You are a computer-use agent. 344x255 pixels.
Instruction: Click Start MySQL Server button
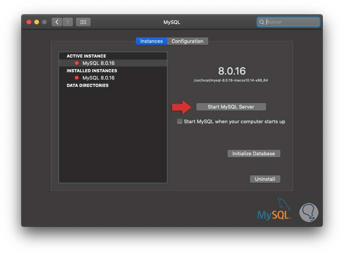231,107
